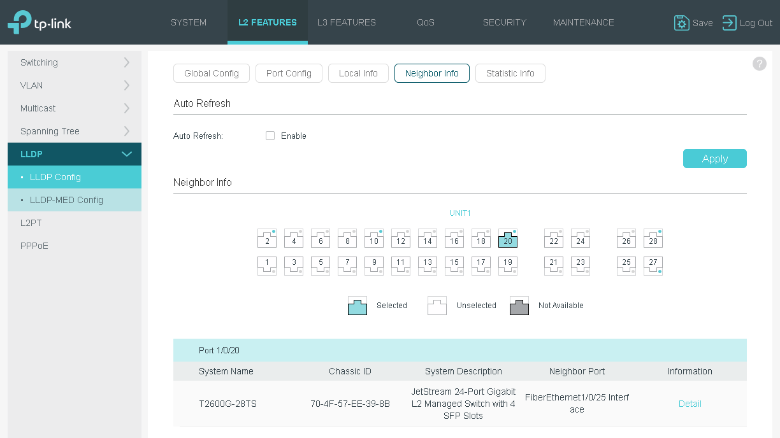Enable the Auto Refresh checkbox
Screen dimensions: 780x438
270,136
